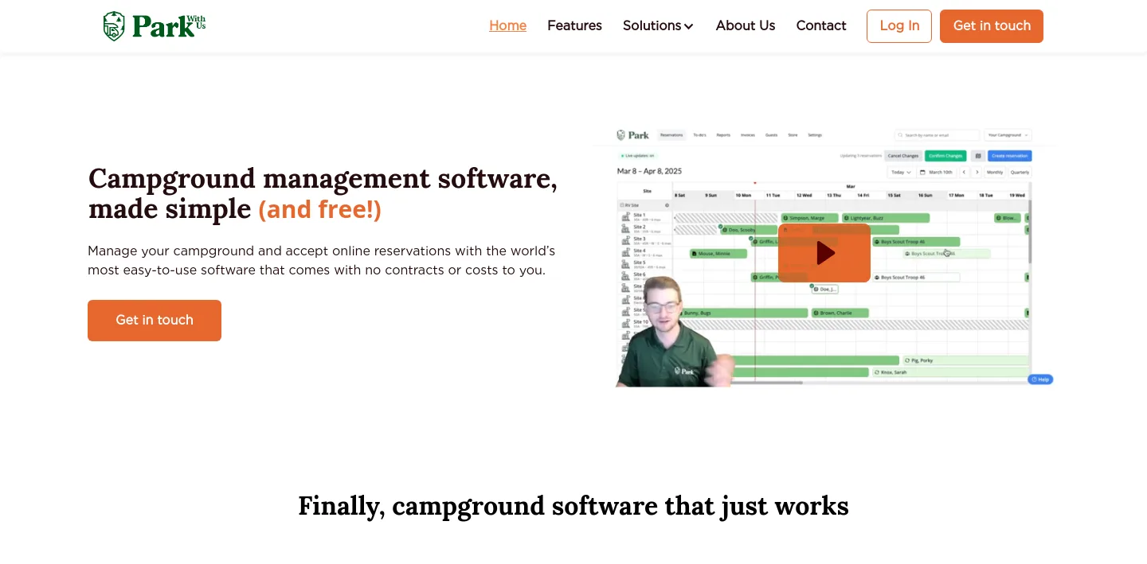Open the Contact page
This screenshot has width=1147, height=564.
point(821,25)
